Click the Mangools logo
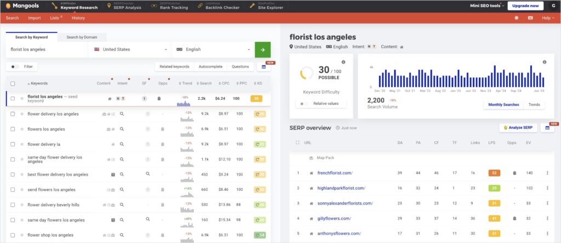The image size is (561, 243). tap(22, 5)
